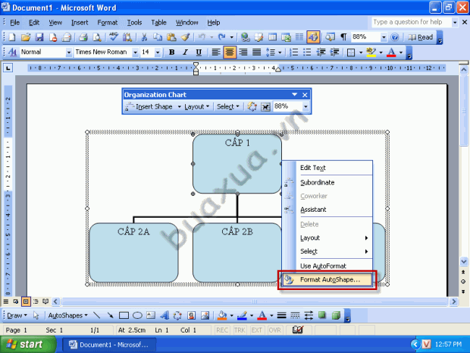This screenshot has width=470, height=353.
Task: Select the Oval tool in Drawing toolbar
Action: pyautogui.click(x=137, y=315)
